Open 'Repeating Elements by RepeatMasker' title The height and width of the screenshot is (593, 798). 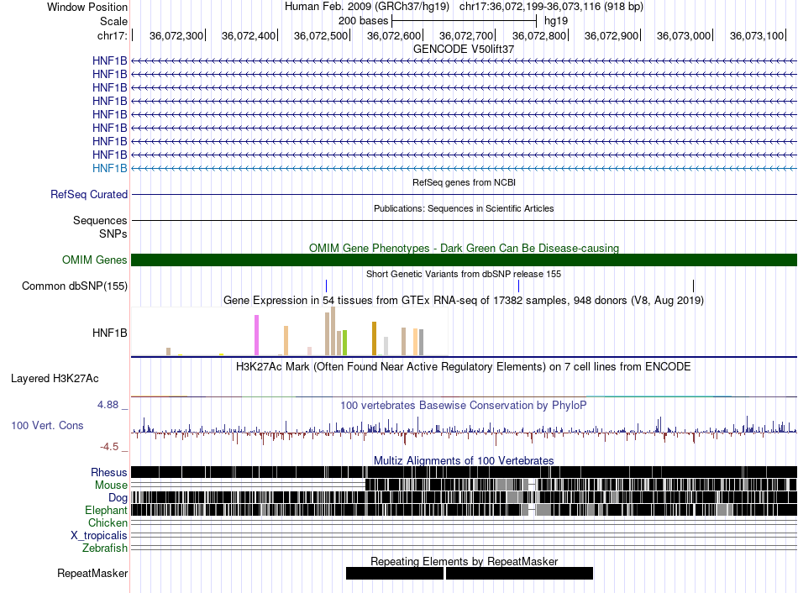pos(465,561)
